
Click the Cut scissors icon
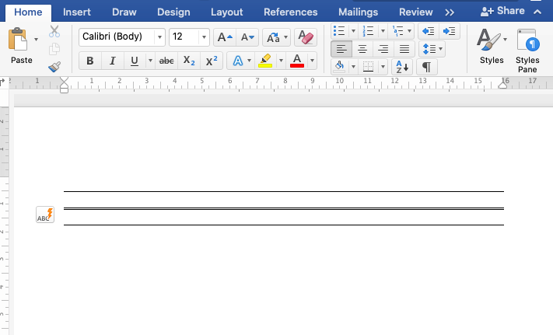coord(54,31)
